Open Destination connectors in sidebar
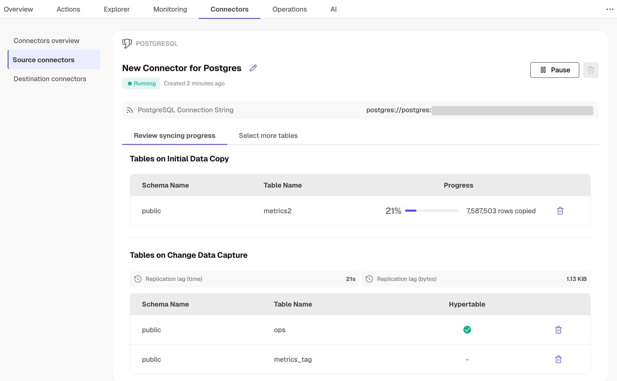The image size is (617, 381). pos(50,79)
